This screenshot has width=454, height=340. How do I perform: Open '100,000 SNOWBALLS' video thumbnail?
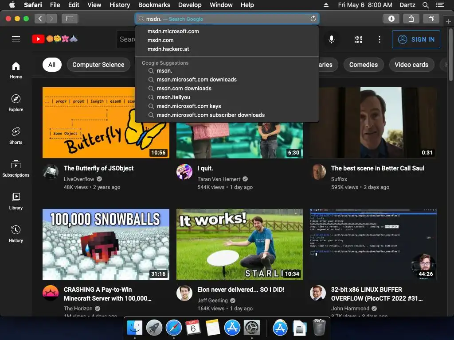[x=106, y=244]
